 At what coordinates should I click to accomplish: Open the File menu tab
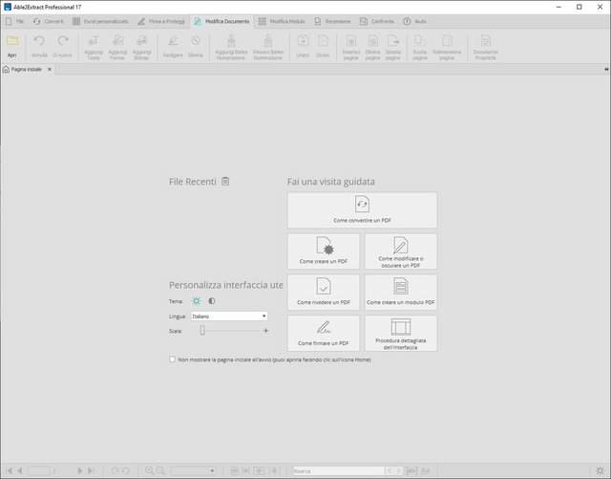[x=15, y=21]
